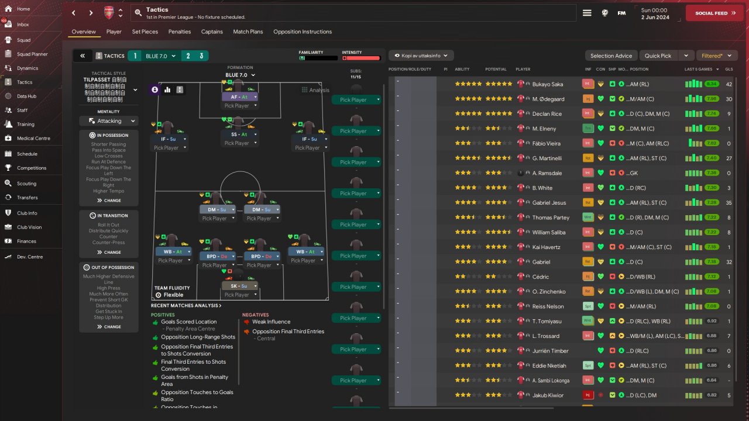The image size is (749, 421).
Task: Switch to tactic slot 1
Action: pos(135,56)
